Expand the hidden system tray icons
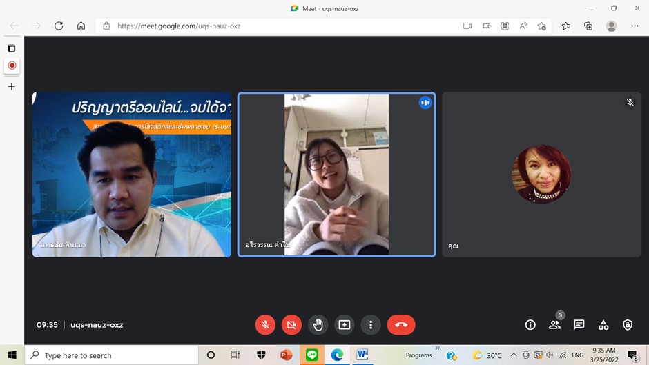 (513, 355)
